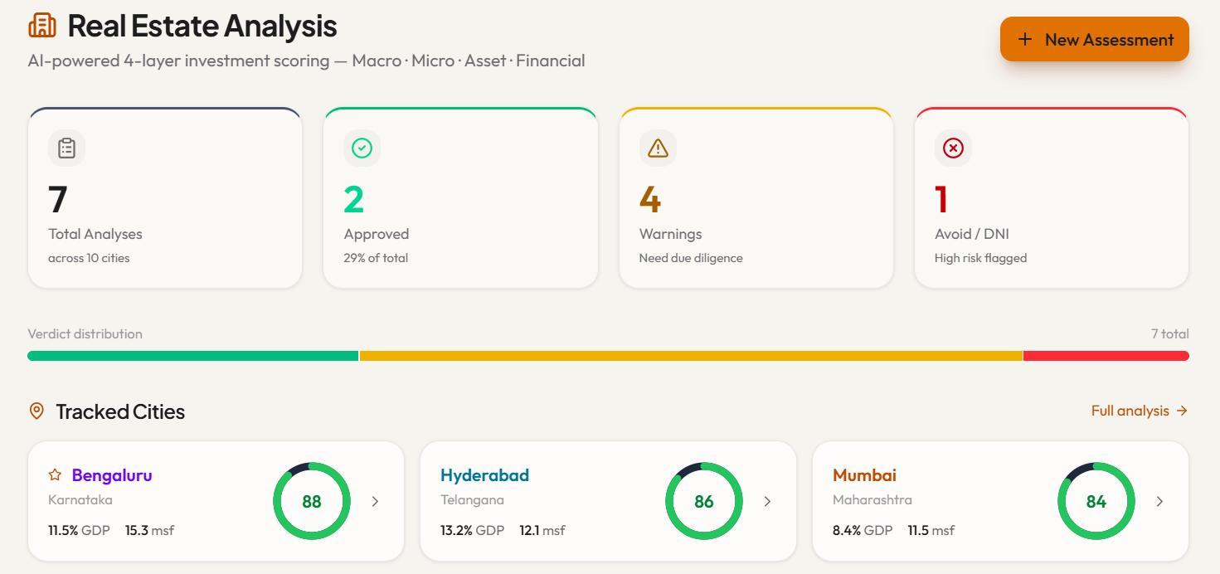1220x574 pixels.
Task: Expand the Bengaluru card chevron arrow
Action: (x=375, y=501)
